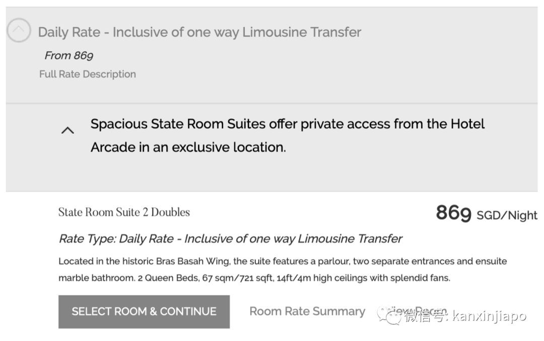Click the 'From 869' rate text
Screen dimensions: 544x341
[69, 56]
